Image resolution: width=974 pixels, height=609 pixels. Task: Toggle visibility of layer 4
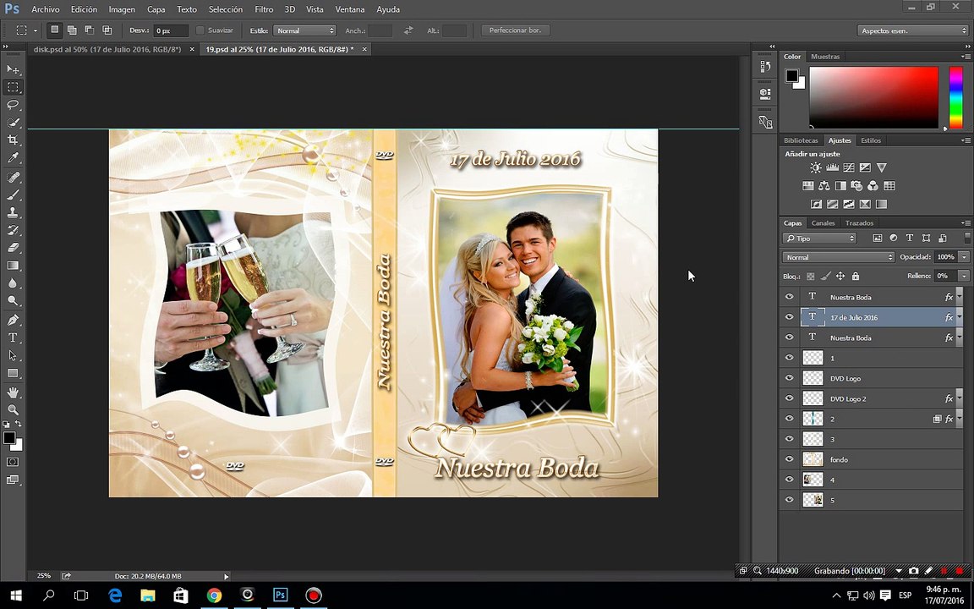click(790, 479)
